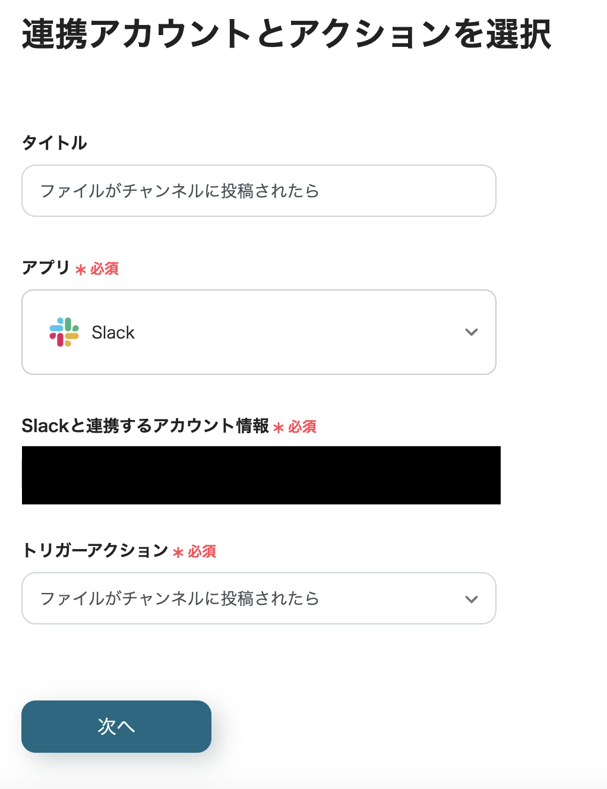Screen dimensions: 607x789
Task: Click the トリガーアクション field label
Action: (x=95, y=551)
